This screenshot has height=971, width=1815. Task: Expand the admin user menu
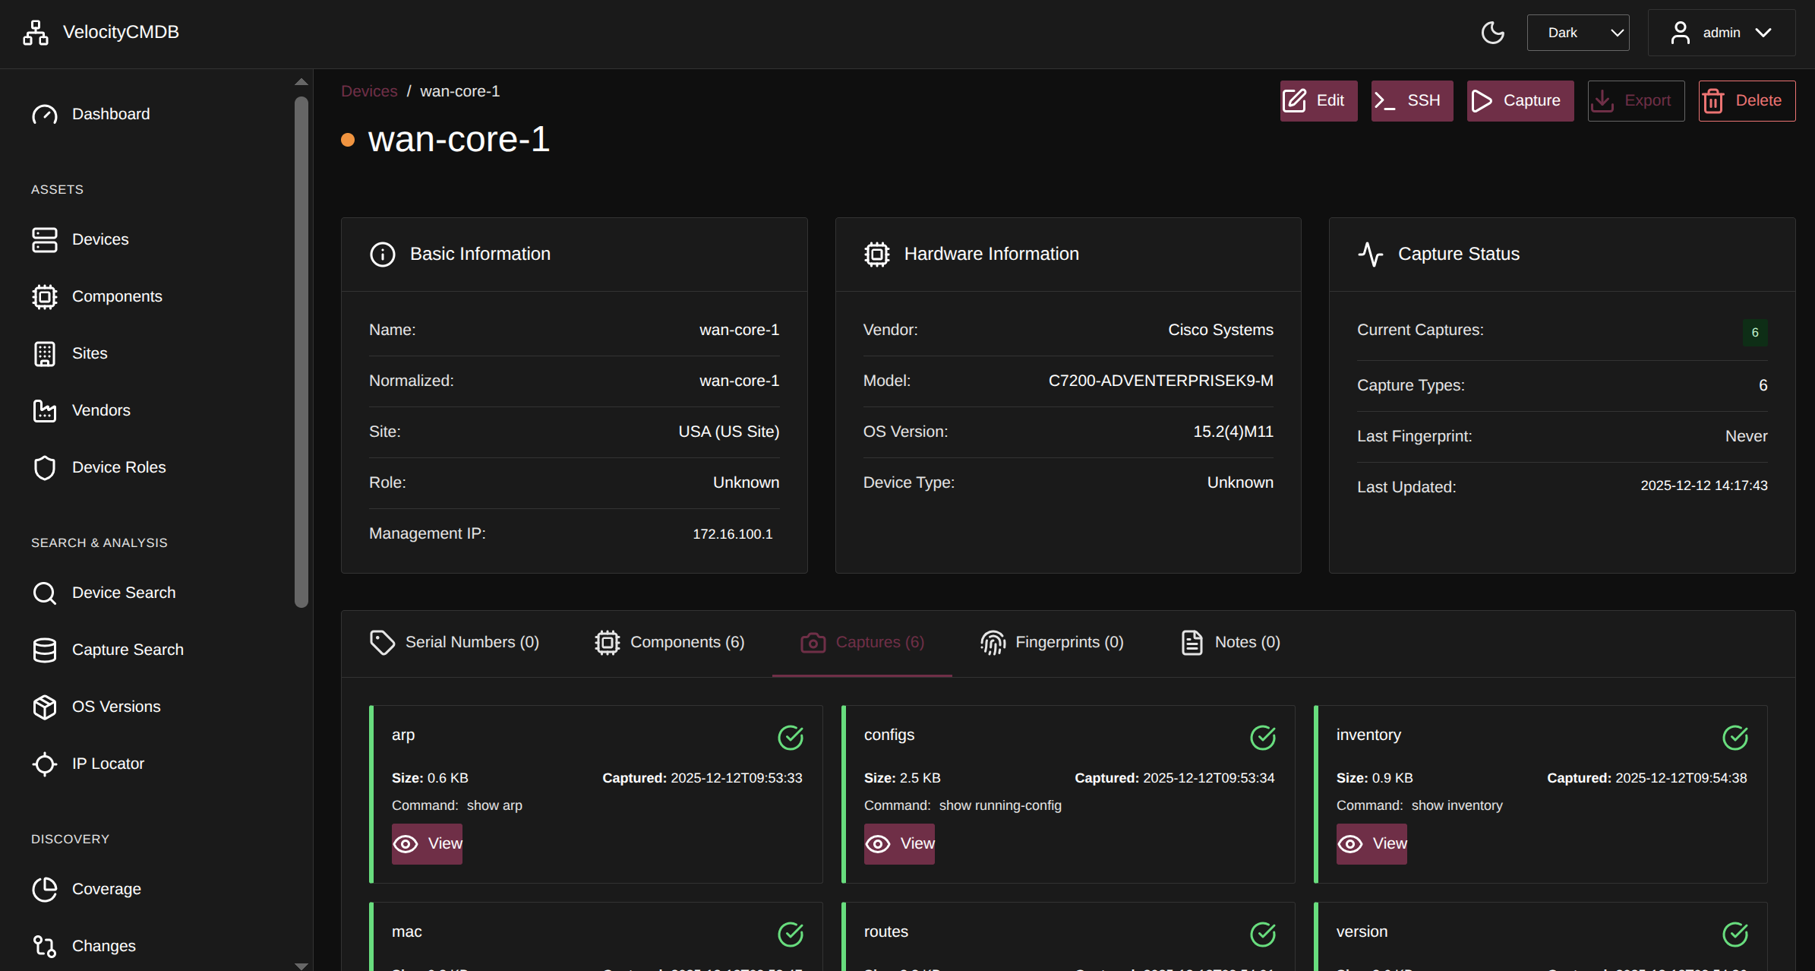(x=1721, y=33)
